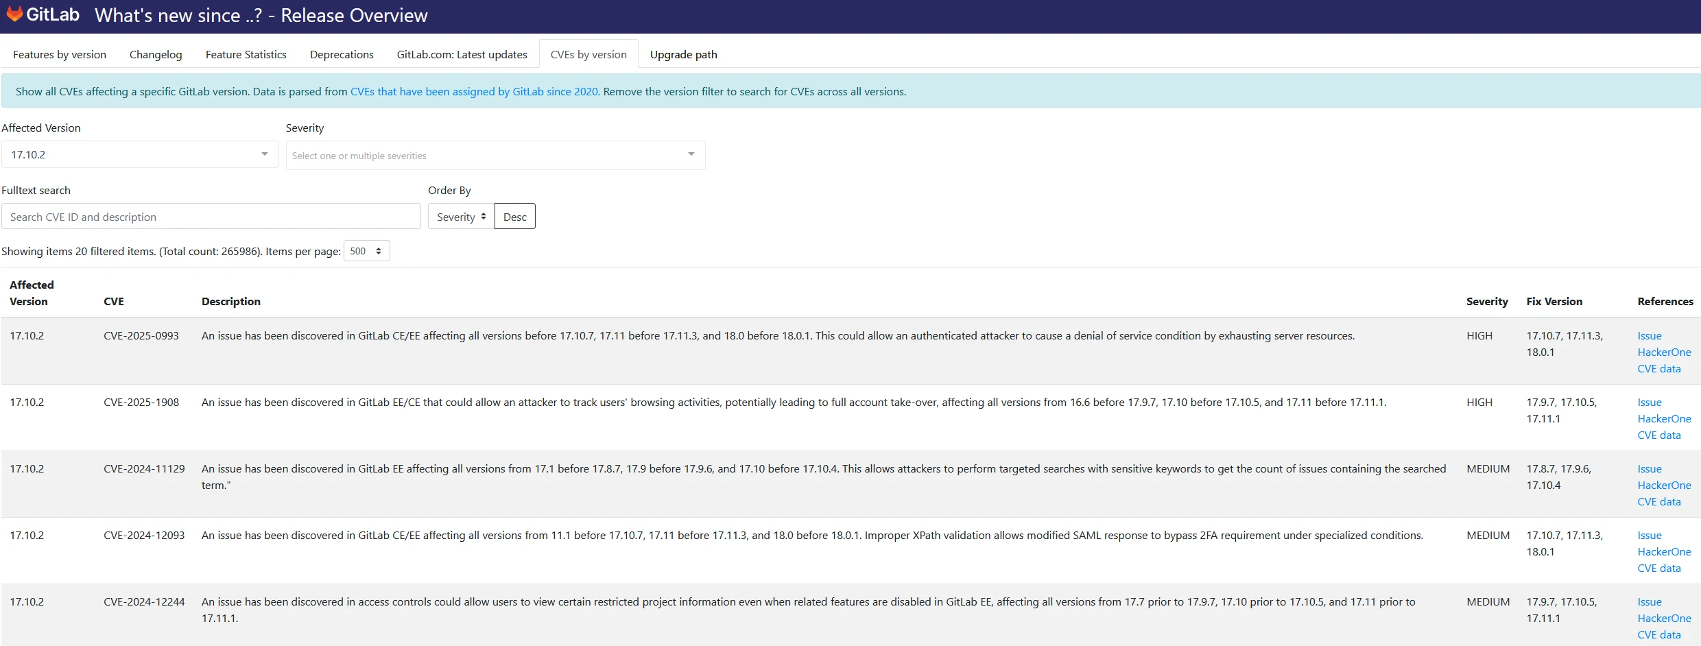Click the GitLab logo in the header
Screen dimensions: 1701x646
click(43, 14)
